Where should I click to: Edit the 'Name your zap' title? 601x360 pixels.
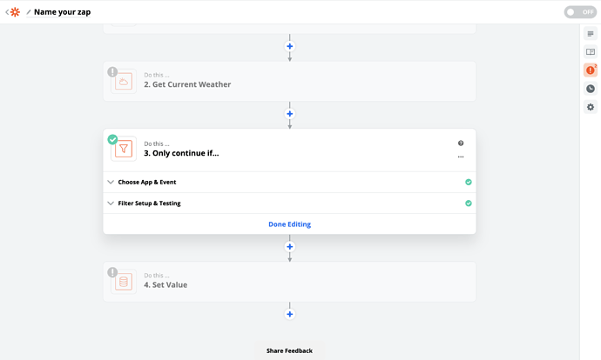62,12
